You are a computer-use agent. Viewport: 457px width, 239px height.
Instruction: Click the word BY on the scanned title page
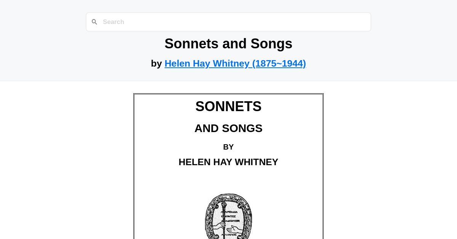(x=228, y=147)
